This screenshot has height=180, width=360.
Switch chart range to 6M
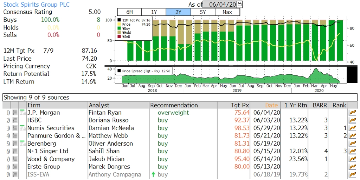point(129,12)
